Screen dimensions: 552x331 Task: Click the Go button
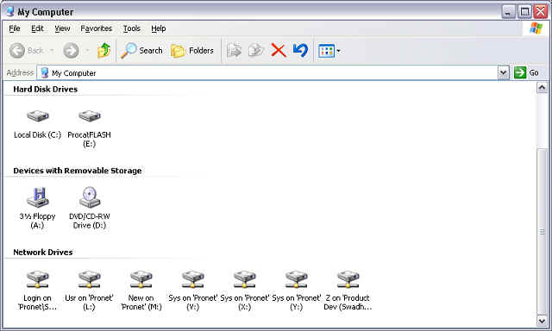click(x=526, y=72)
